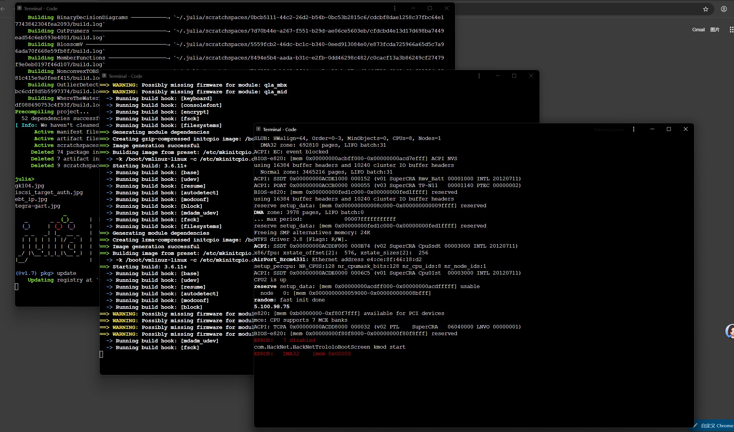Click the 'Creating gzip-compressed initcpio image' line
Image resolution: width=734 pixels, height=432 pixels.
coord(177,139)
